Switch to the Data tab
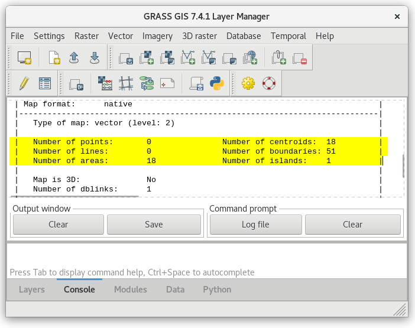Screen dimensions: 415x328 tap(175, 290)
